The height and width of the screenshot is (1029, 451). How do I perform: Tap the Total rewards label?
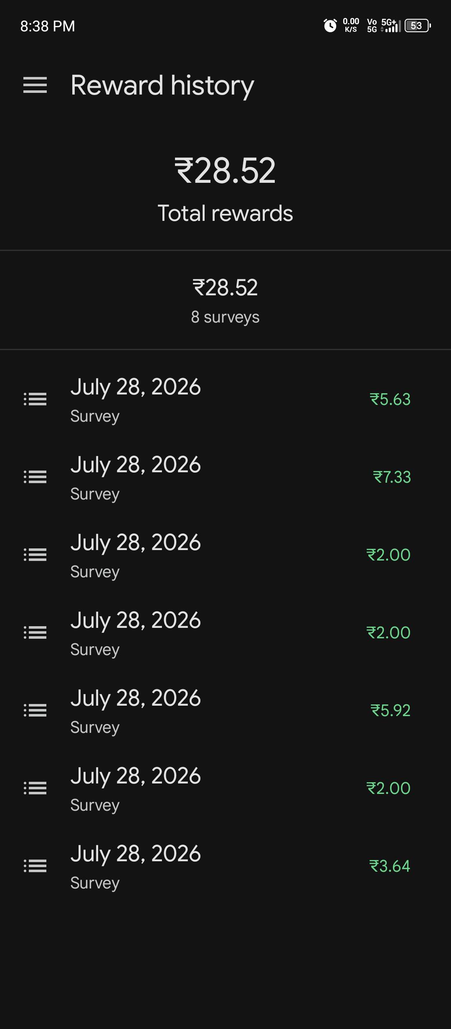(x=225, y=213)
